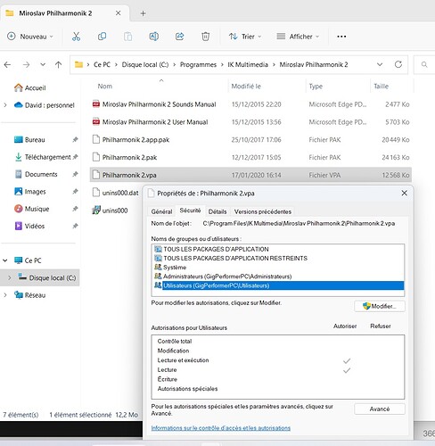Go back with the left arrow

pos(8,64)
